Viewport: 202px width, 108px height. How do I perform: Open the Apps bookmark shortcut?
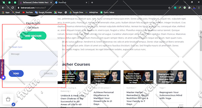click(x=6, y=12)
